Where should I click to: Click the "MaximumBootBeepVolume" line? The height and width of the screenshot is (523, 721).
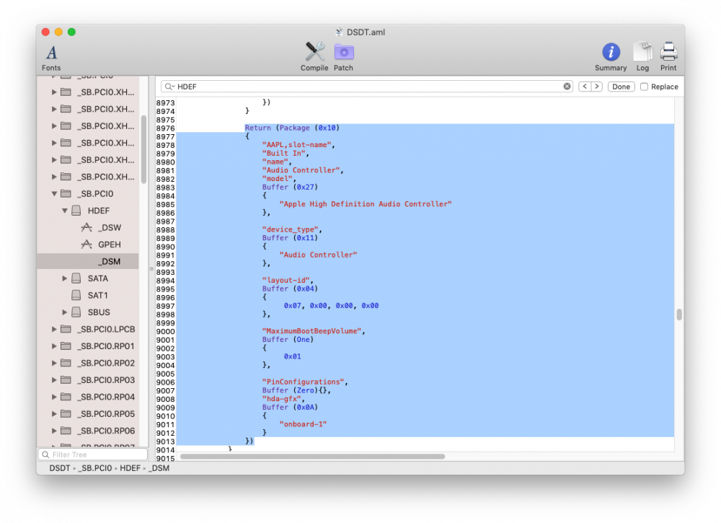point(314,331)
